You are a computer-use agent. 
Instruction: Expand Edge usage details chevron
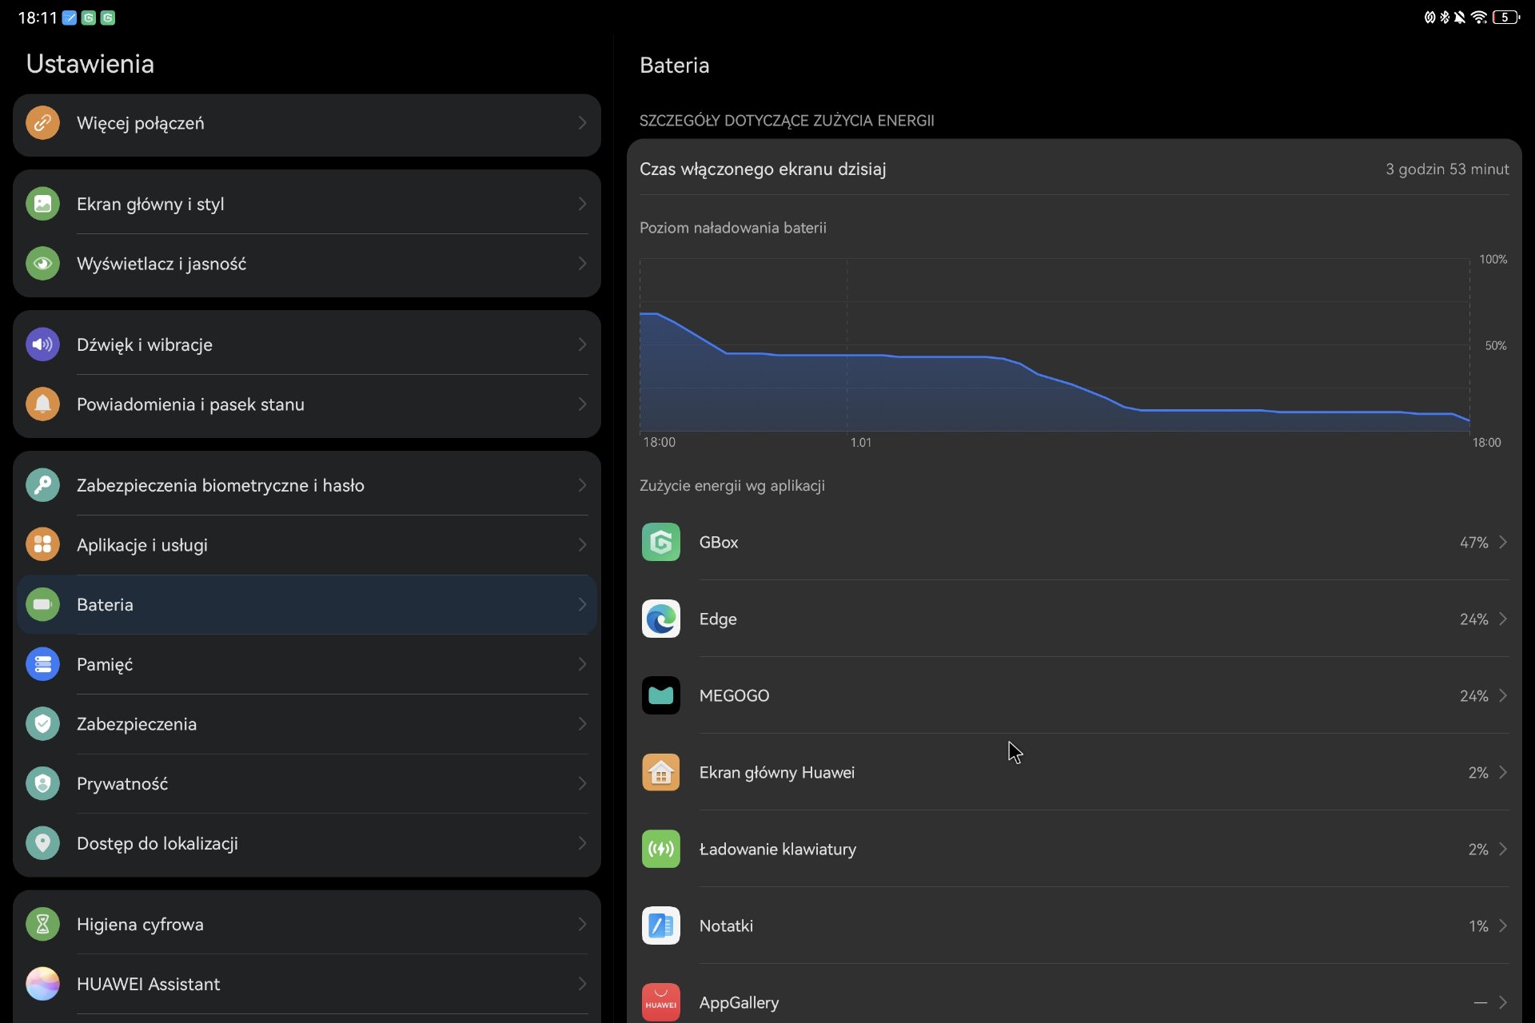1503,619
